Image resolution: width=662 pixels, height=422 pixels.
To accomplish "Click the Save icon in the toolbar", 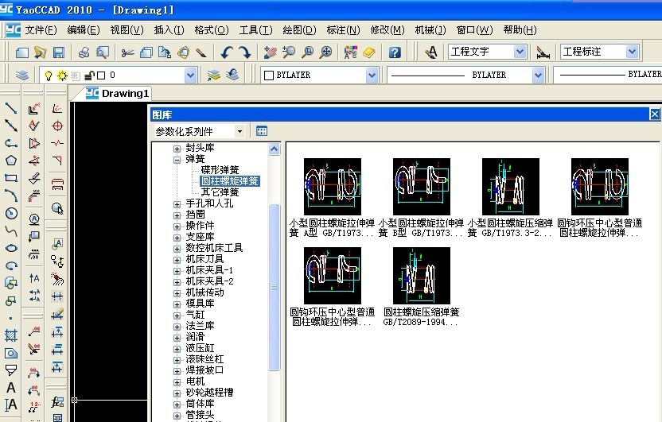I will coord(59,52).
